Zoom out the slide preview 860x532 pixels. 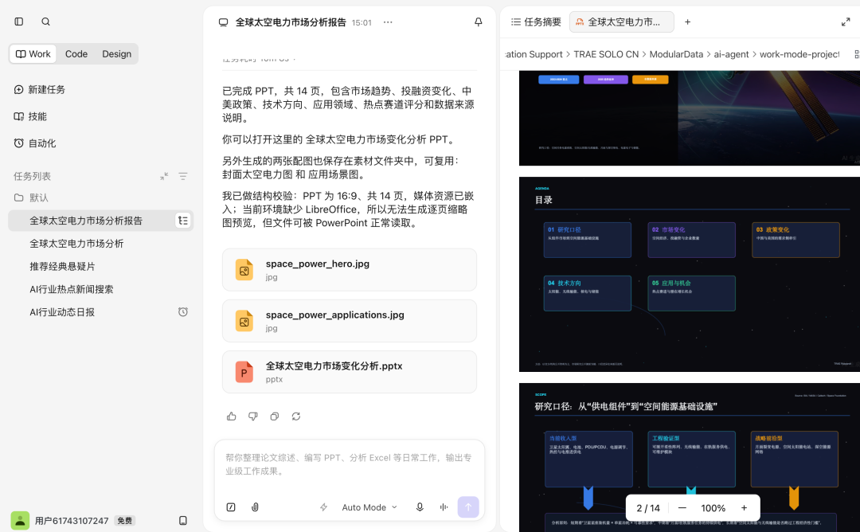[x=682, y=508]
